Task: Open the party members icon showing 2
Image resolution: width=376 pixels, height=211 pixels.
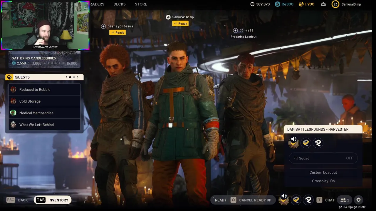Action: [345, 200]
